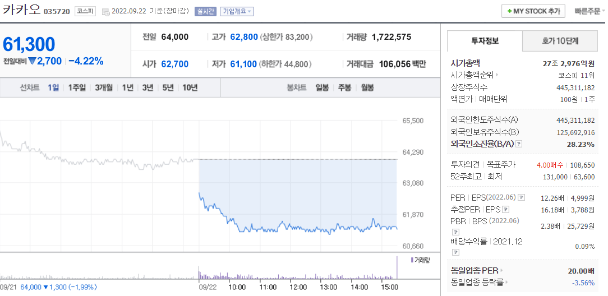608x296 pixels.
Task: Select the 1일 line chart period
Action: (x=53, y=87)
